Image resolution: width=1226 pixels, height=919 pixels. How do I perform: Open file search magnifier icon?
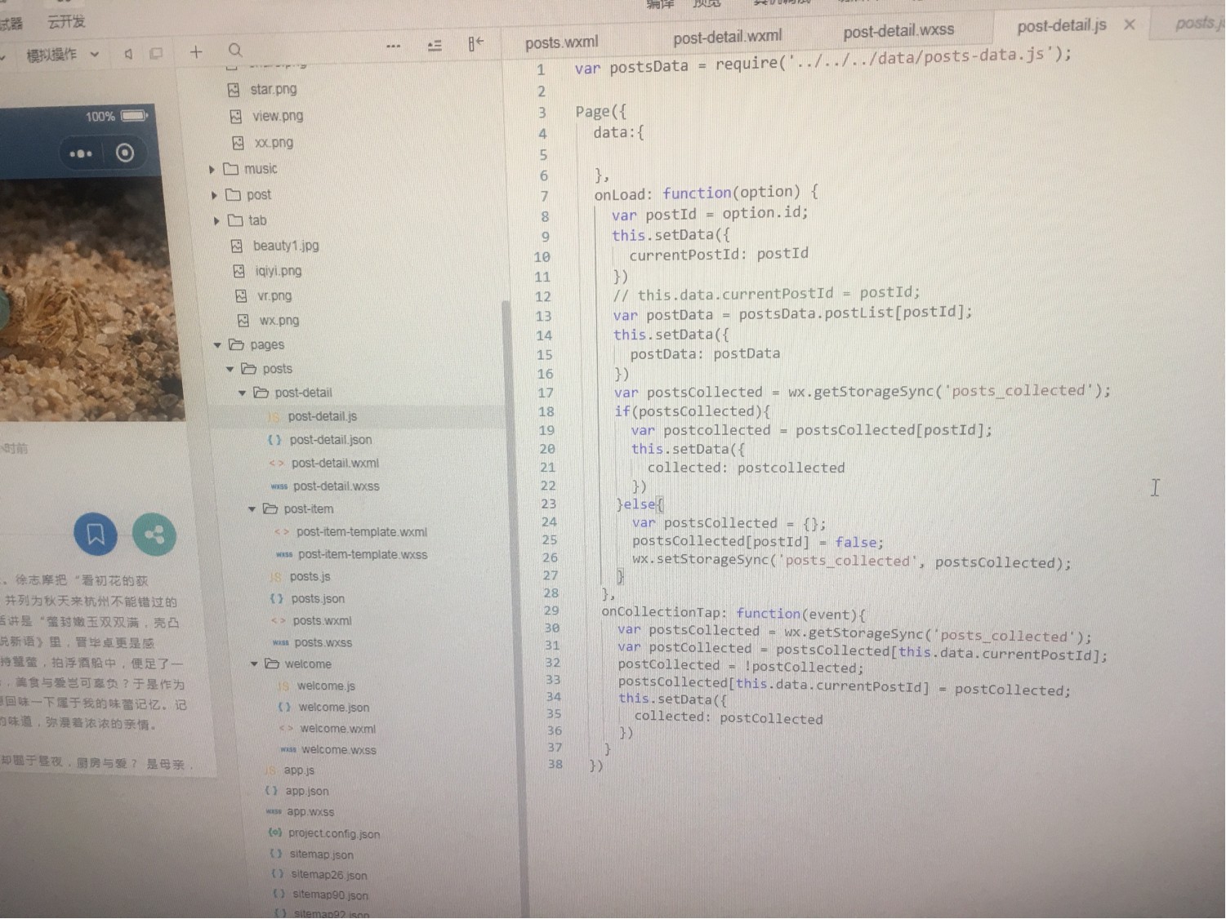tap(235, 51)
